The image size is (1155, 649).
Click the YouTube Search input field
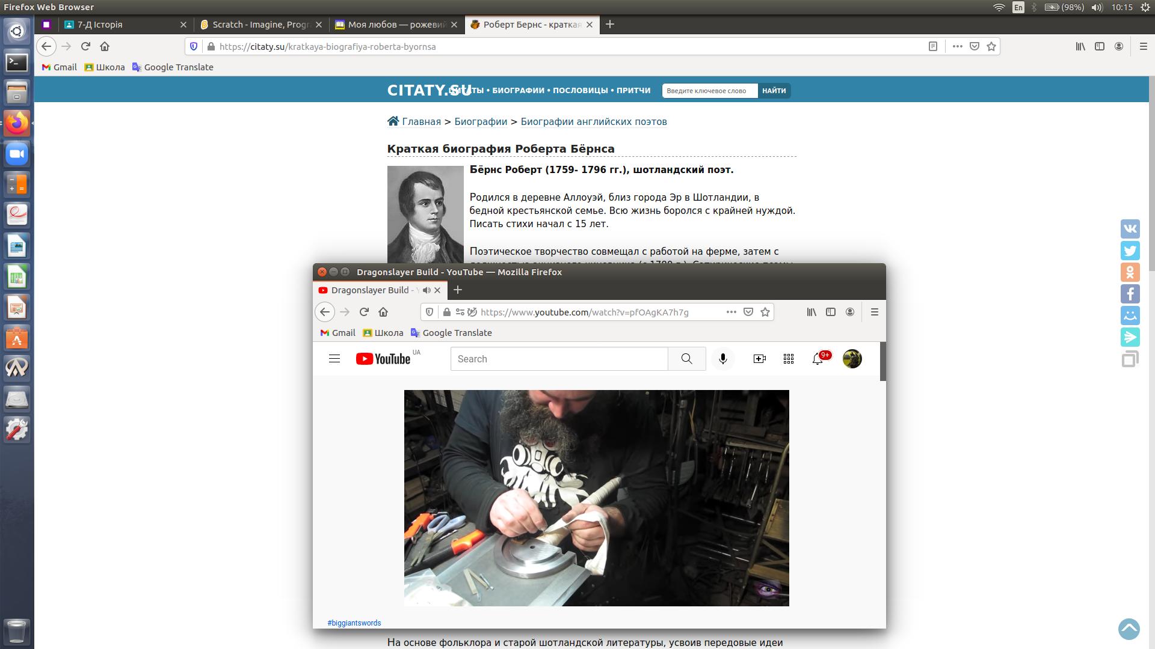pyautogui.click(x=558, y=359)
